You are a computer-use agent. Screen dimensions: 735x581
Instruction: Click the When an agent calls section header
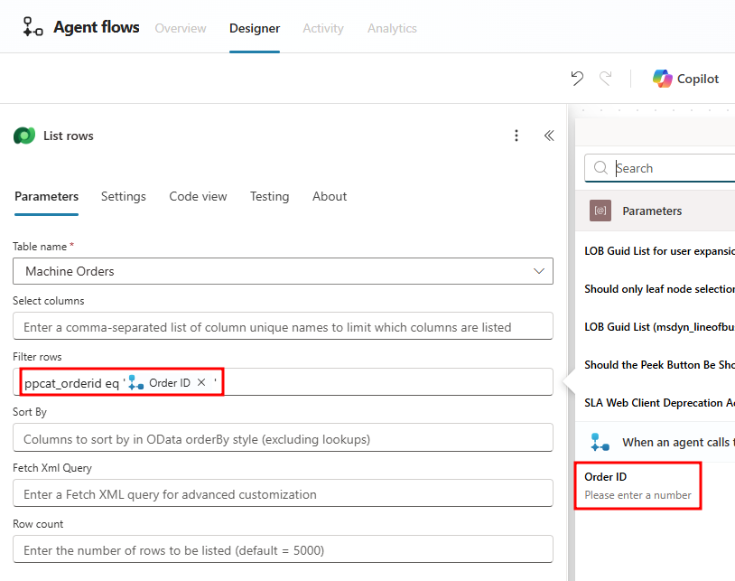coord(655,442)
